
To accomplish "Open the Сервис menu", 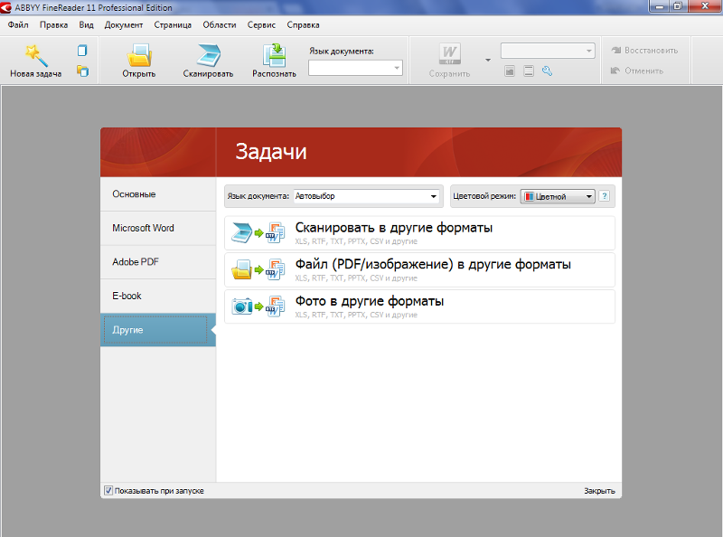I will [x=261, y=25].
